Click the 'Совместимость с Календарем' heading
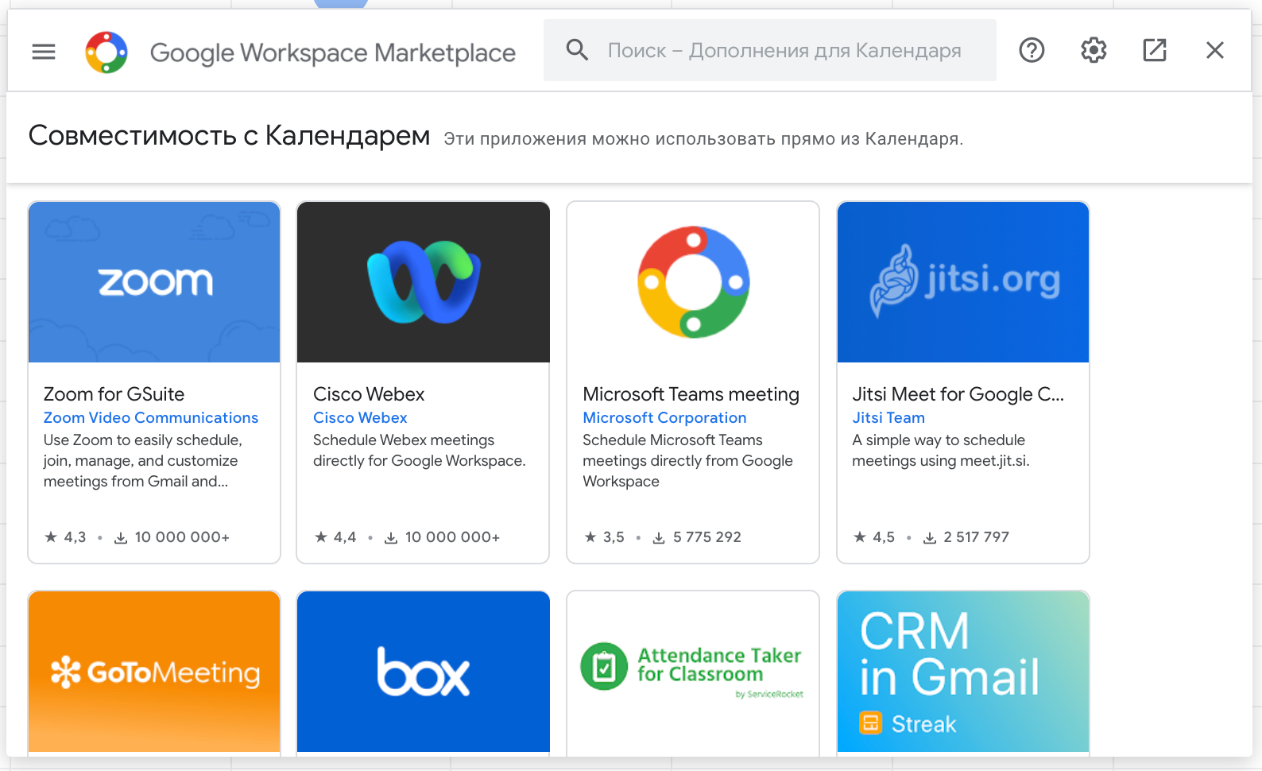 [x=230, y=136]
